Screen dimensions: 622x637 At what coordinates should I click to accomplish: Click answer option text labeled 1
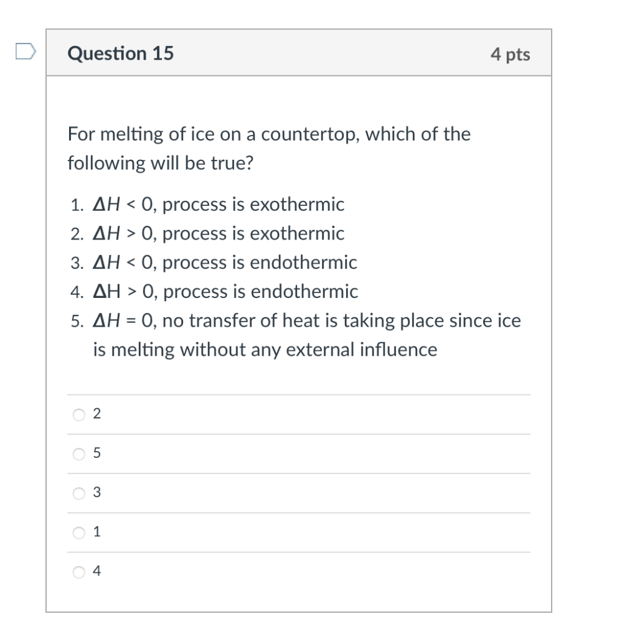97,532
